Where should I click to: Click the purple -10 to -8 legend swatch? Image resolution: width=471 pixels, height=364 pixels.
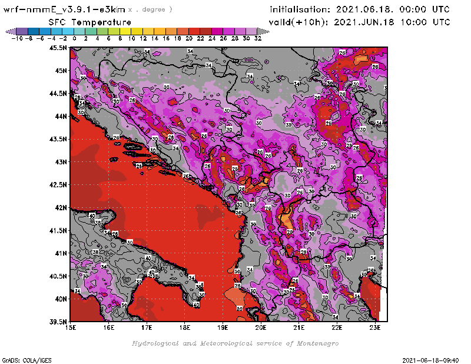pyautogui.click(x=22, y=31)
